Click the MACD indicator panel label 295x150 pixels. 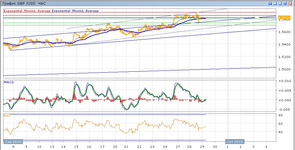[8, 82]
